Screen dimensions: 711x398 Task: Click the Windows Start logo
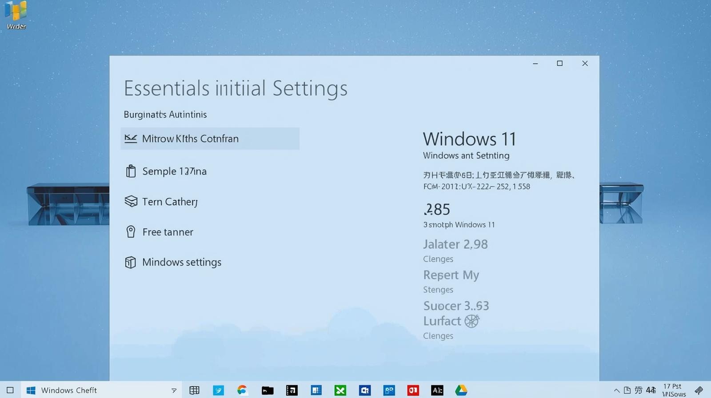(31, 390)
